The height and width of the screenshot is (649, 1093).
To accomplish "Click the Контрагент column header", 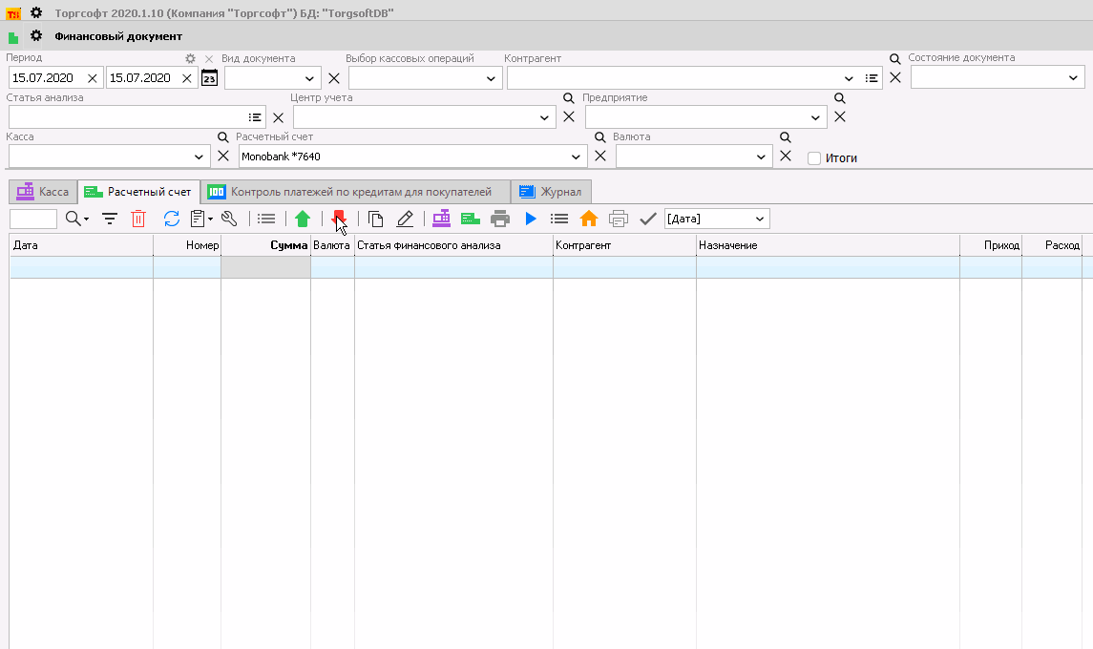I will click(623, 245).
